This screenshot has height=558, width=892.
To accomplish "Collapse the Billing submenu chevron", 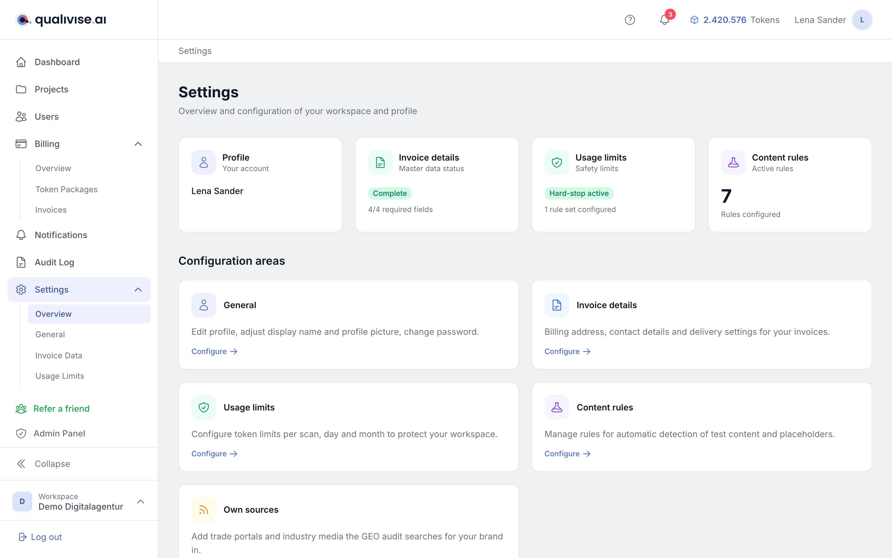I will click(x=138, y=144).
